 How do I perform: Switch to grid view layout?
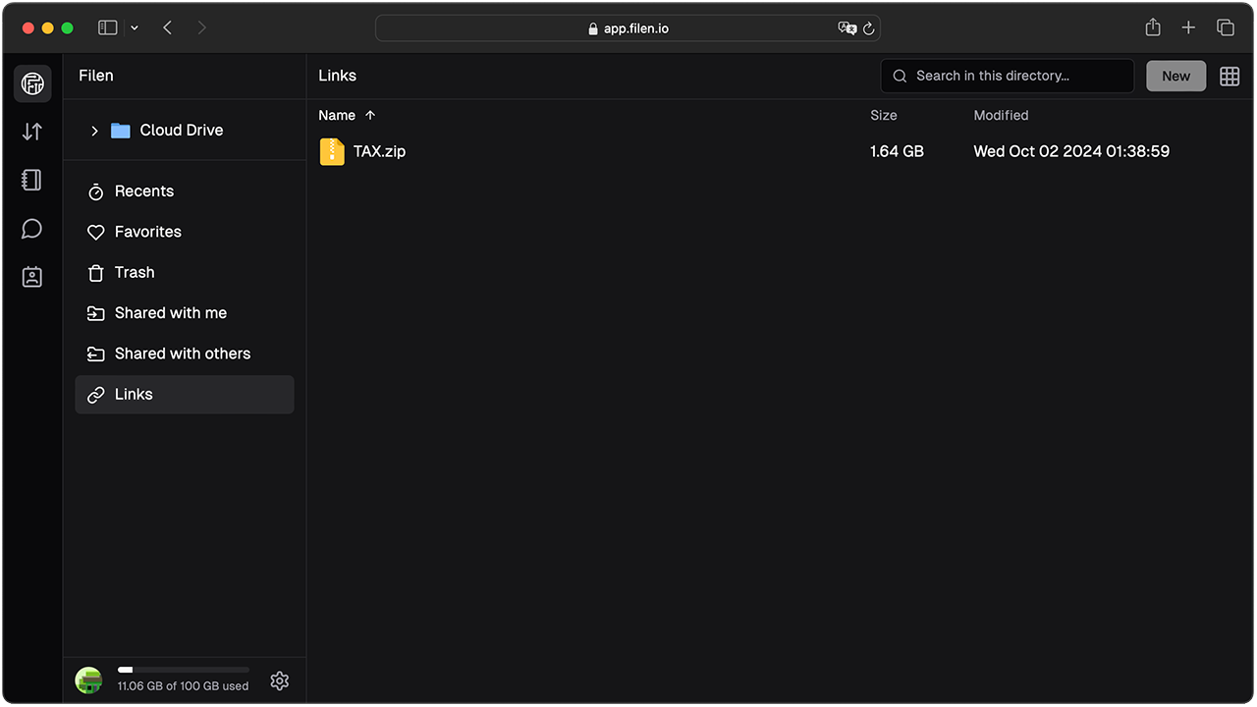[1230, 76]
